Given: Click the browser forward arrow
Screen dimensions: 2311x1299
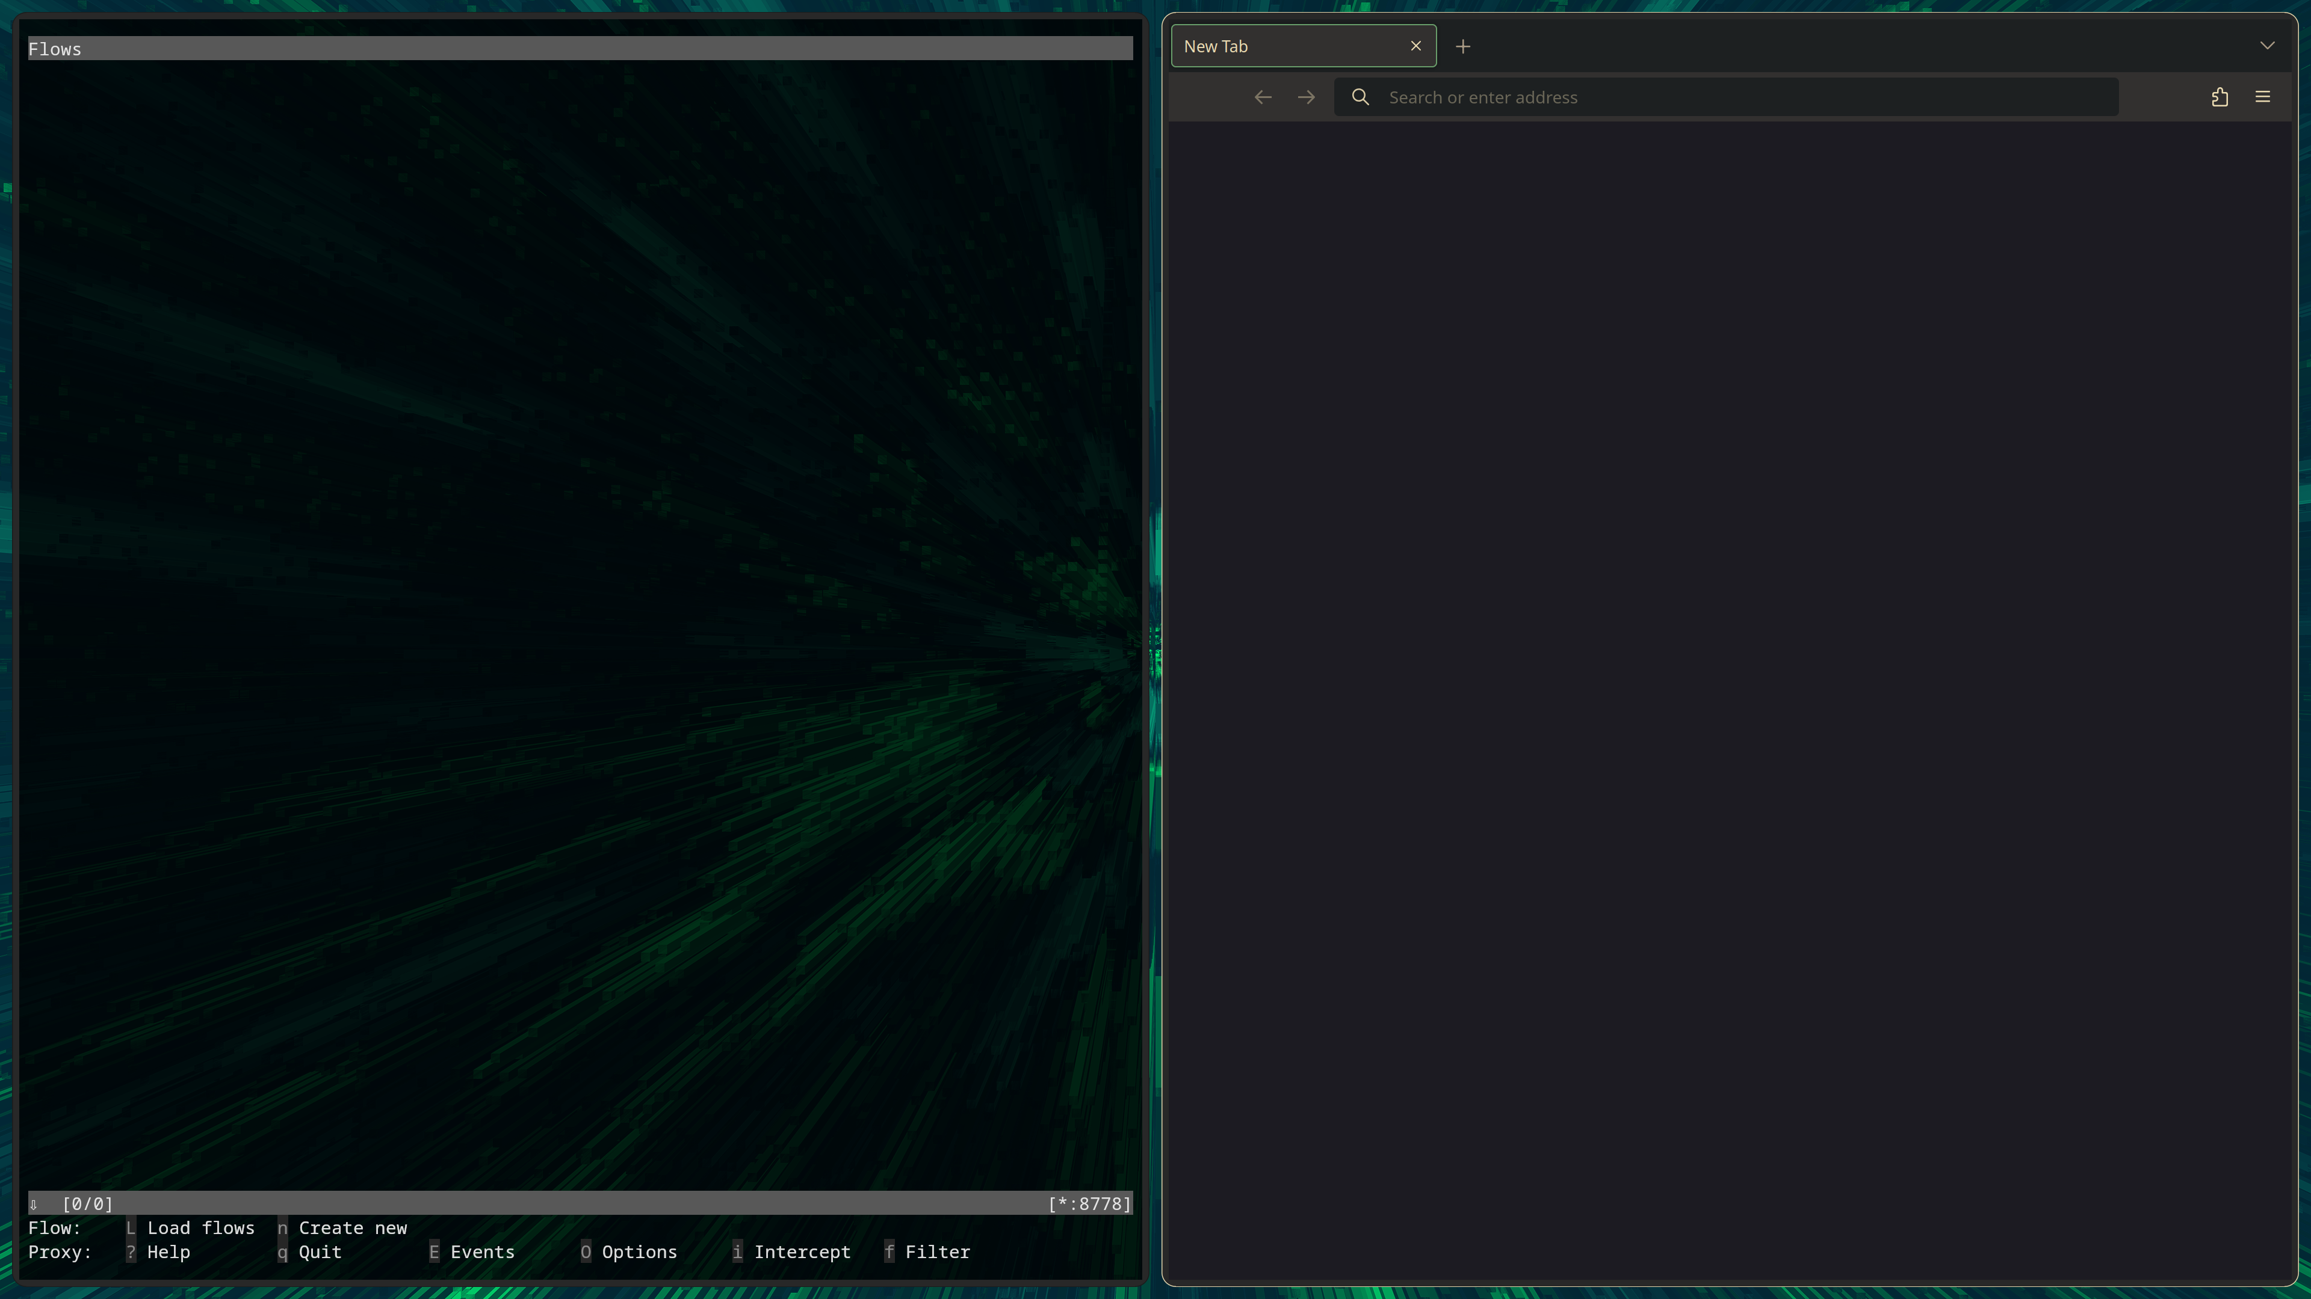Looking at the screenshot, I should click(1306, 97).
